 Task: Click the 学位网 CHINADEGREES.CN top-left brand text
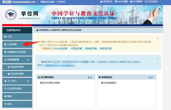coord(19,2)
